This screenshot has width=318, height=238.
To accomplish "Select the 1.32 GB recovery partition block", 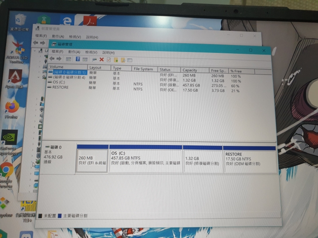I will (x=202, y=159).
